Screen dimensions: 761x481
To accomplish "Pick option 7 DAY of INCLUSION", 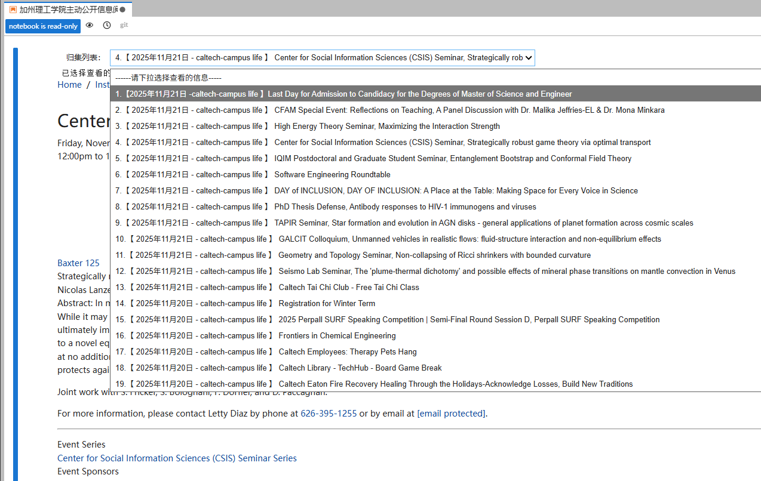I will pyautogui.click(x=435, y=190).
